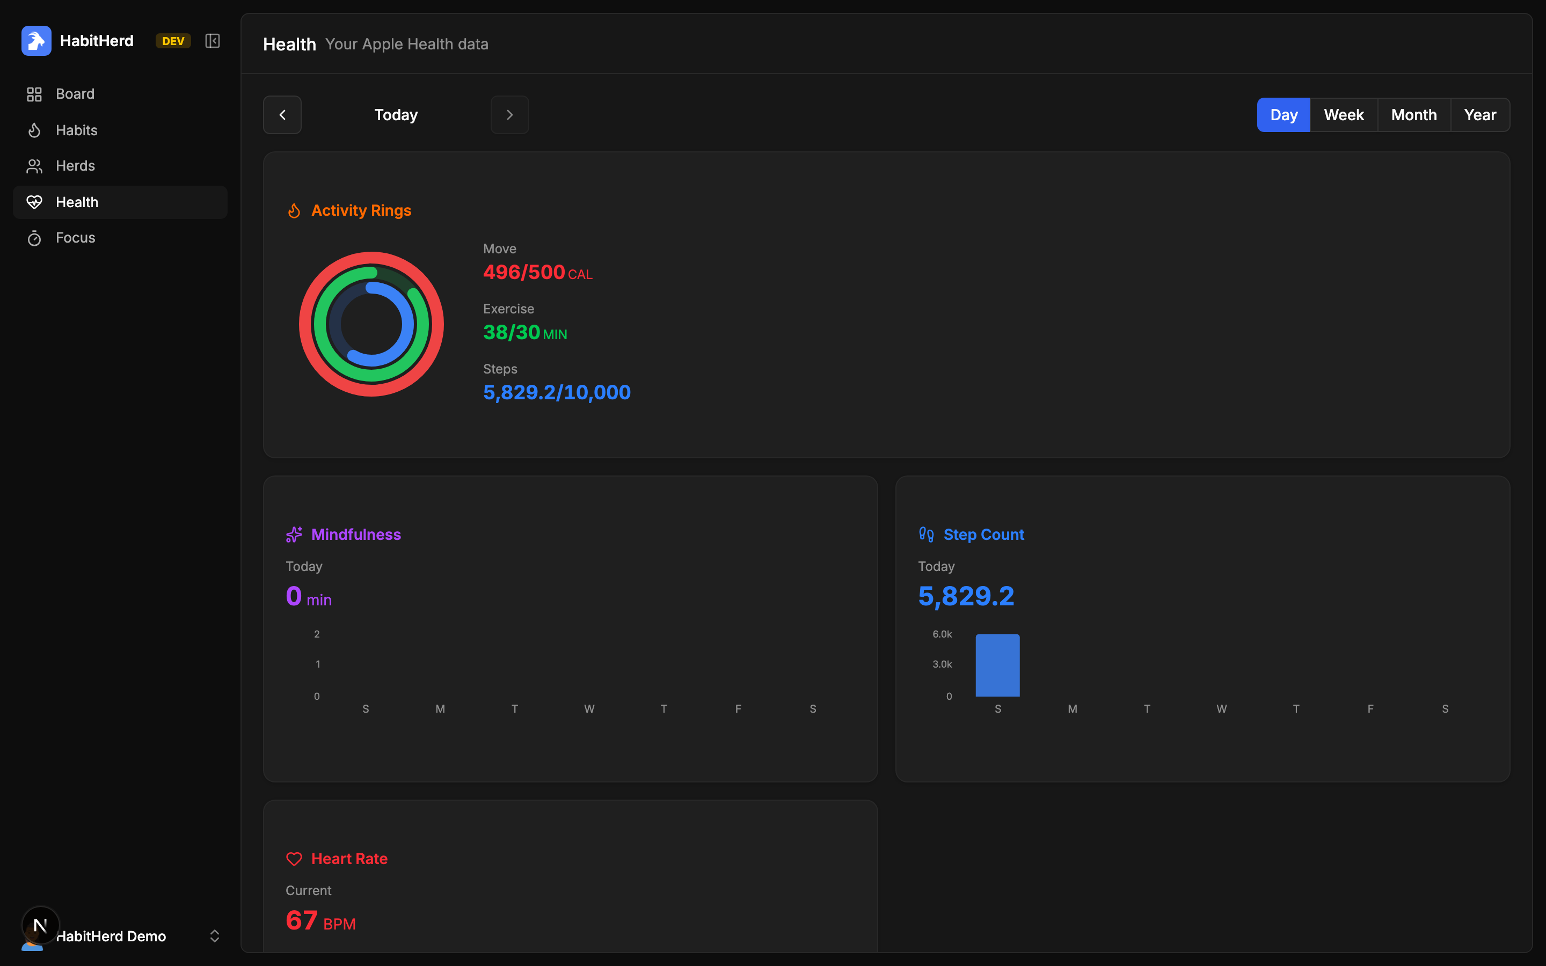Click the Mindfulness sparkle icon
This screenshot has width=1546, height=966.
tap(294, 534)
